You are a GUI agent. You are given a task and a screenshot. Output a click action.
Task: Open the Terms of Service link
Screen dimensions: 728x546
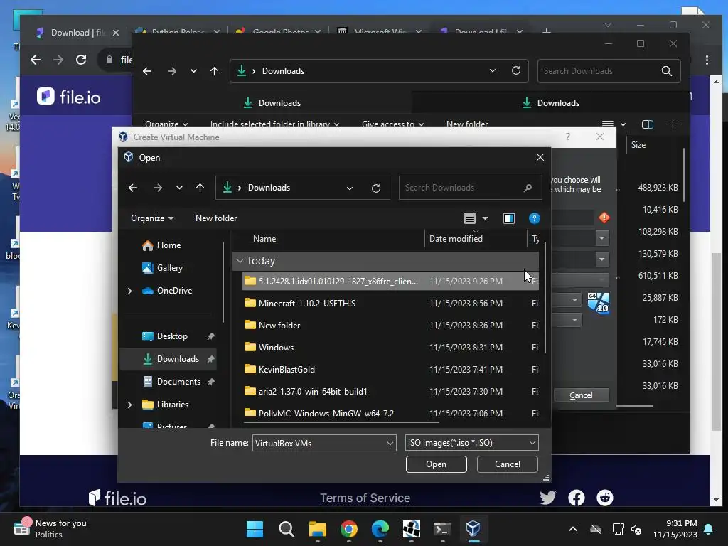point(365,498)
